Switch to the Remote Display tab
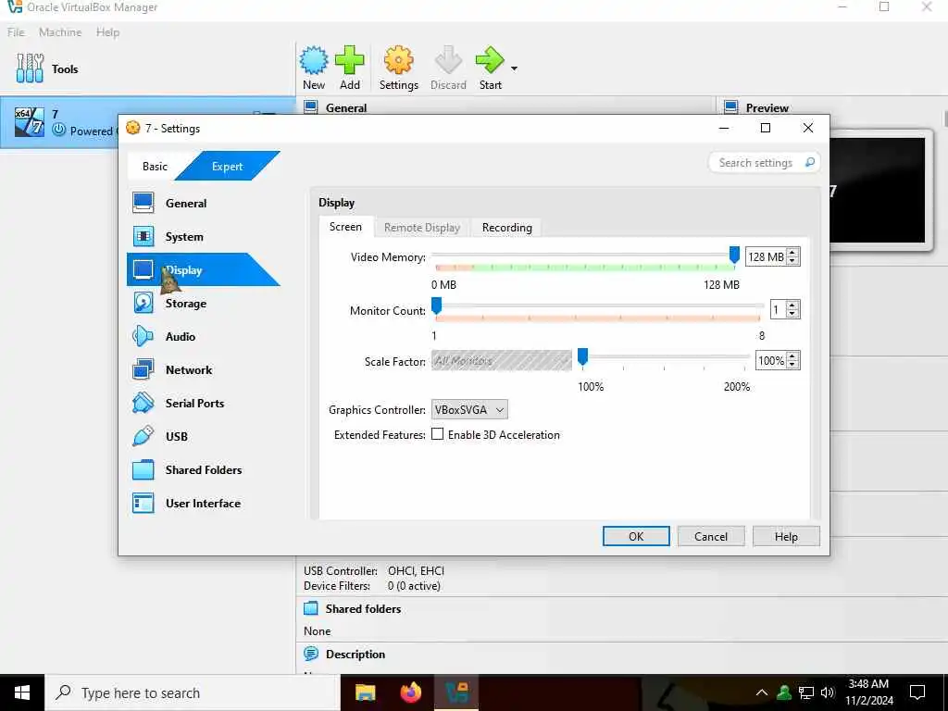 coord(422,228)
